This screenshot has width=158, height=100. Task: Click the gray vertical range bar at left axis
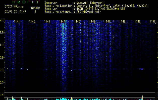point(5,70)
